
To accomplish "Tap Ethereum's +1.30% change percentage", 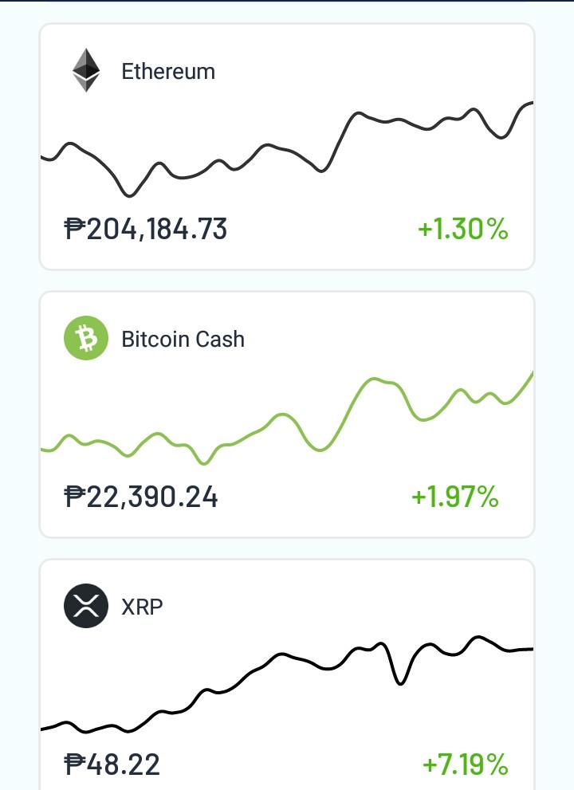I will [463, 230].
